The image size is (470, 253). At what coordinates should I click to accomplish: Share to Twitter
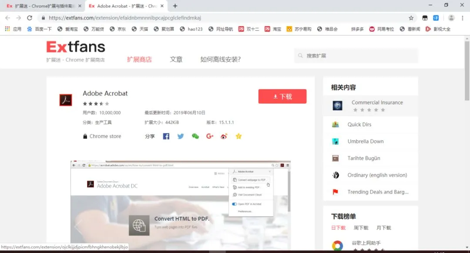[x=181, y=136]
